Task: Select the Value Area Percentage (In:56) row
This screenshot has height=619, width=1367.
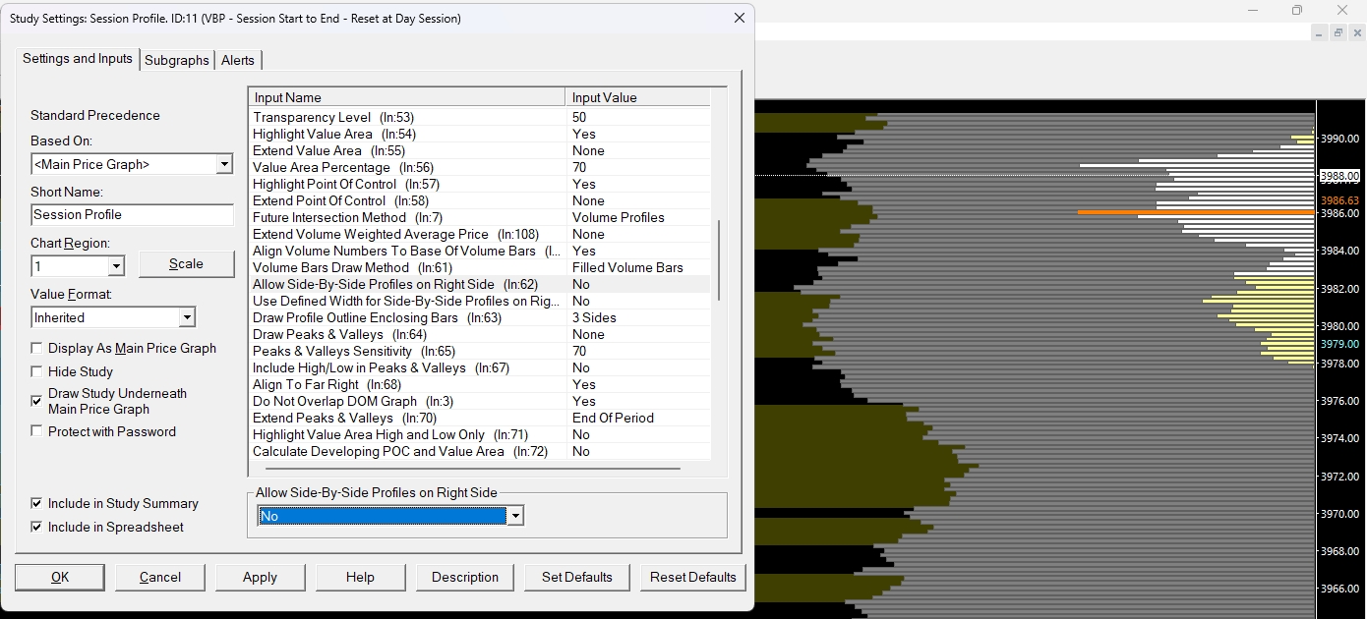Action: pos(480,167)
